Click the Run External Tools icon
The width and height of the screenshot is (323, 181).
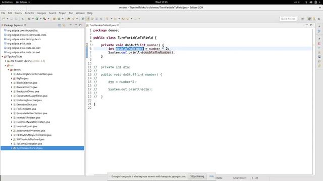[45, 19]
